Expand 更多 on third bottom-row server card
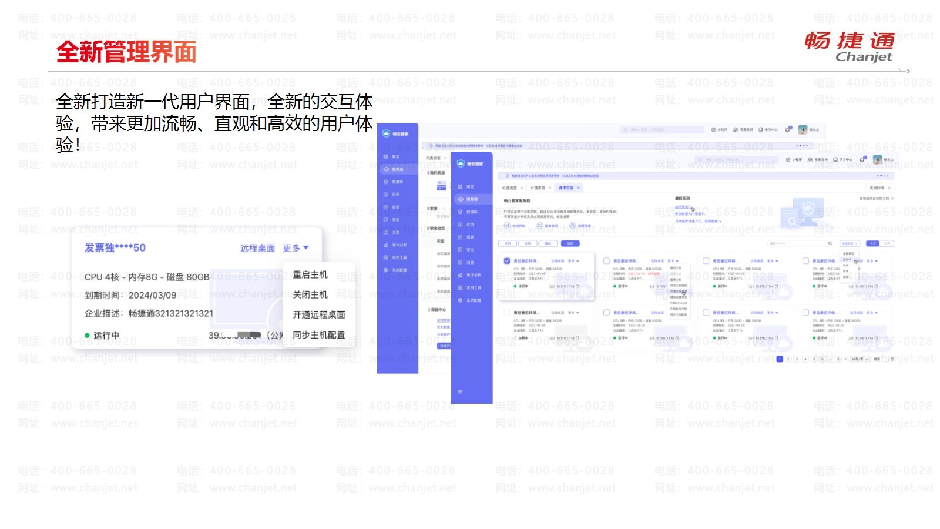Image resolution: width=940 pixels, height=529 pixels. pos(772,313)
